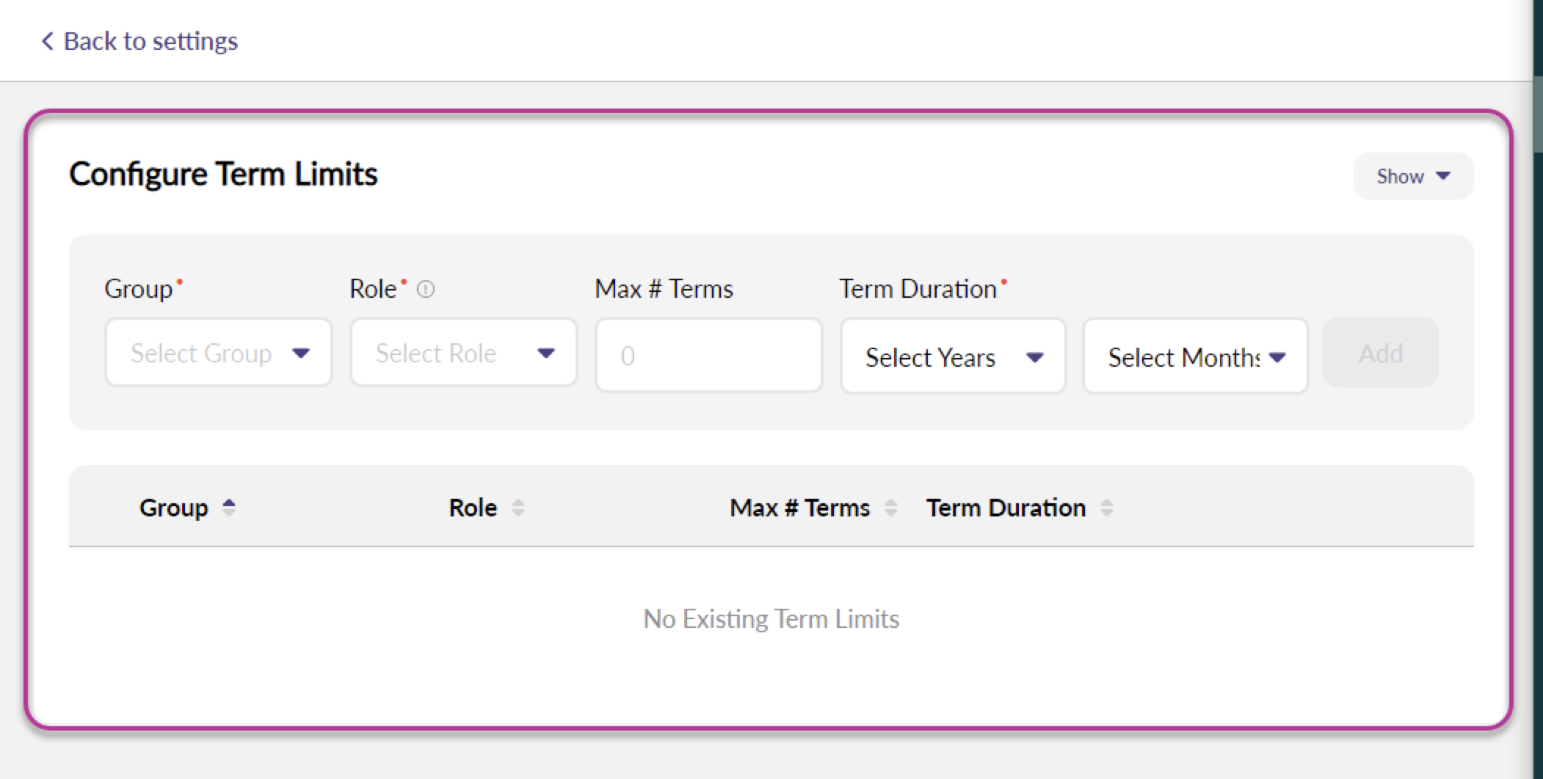Viewport: 1543px width, 779px height.
Task: Focus the Max # Terms input field
Action: [708, 356]
